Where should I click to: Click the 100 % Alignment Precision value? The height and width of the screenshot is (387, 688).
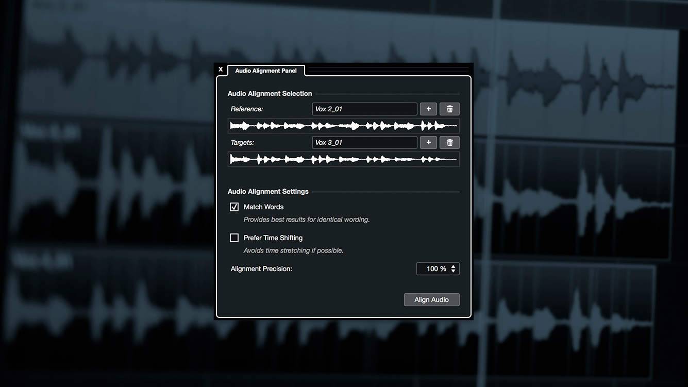tap(436, 268)
